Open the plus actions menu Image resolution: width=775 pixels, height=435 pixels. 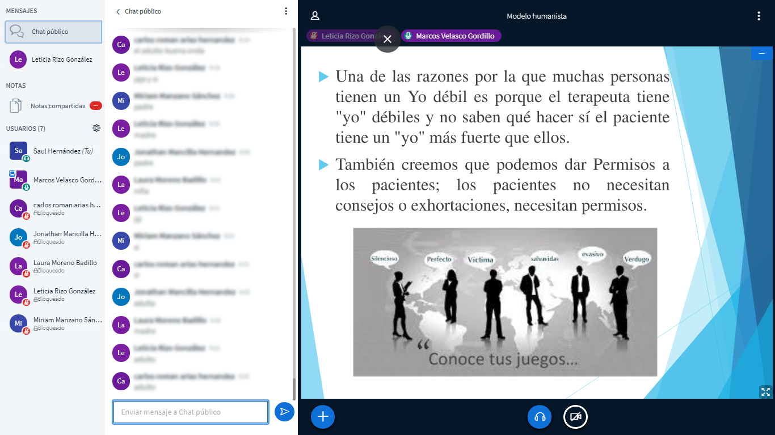(x=323, y=417)
